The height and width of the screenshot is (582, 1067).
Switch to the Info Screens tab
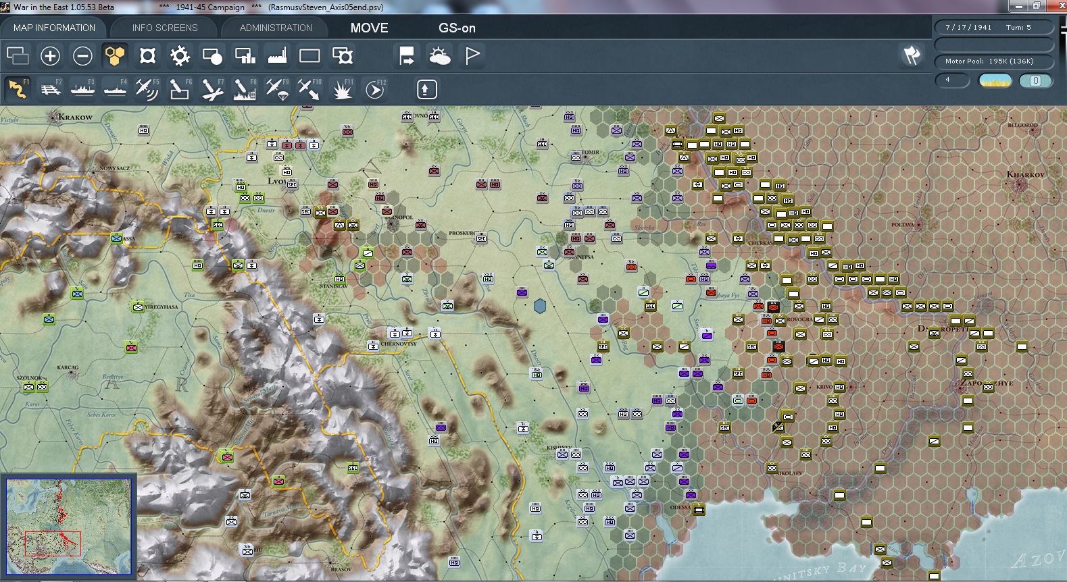coord(165,28)
